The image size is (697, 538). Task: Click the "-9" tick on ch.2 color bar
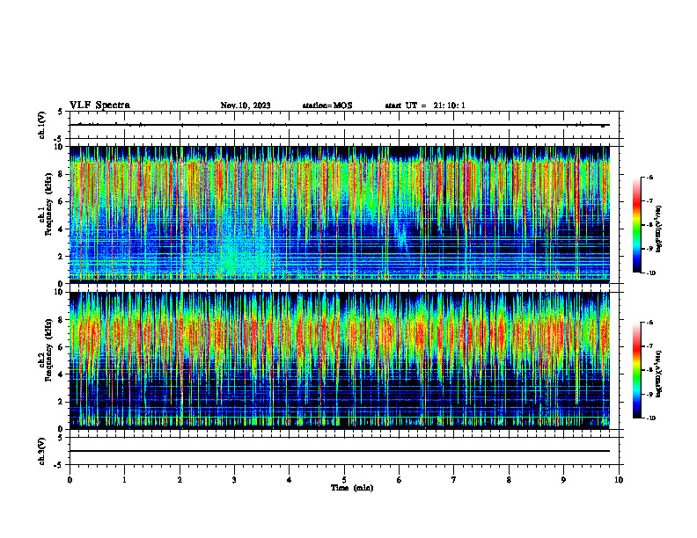pyautogui.click(x=649, y=394)
